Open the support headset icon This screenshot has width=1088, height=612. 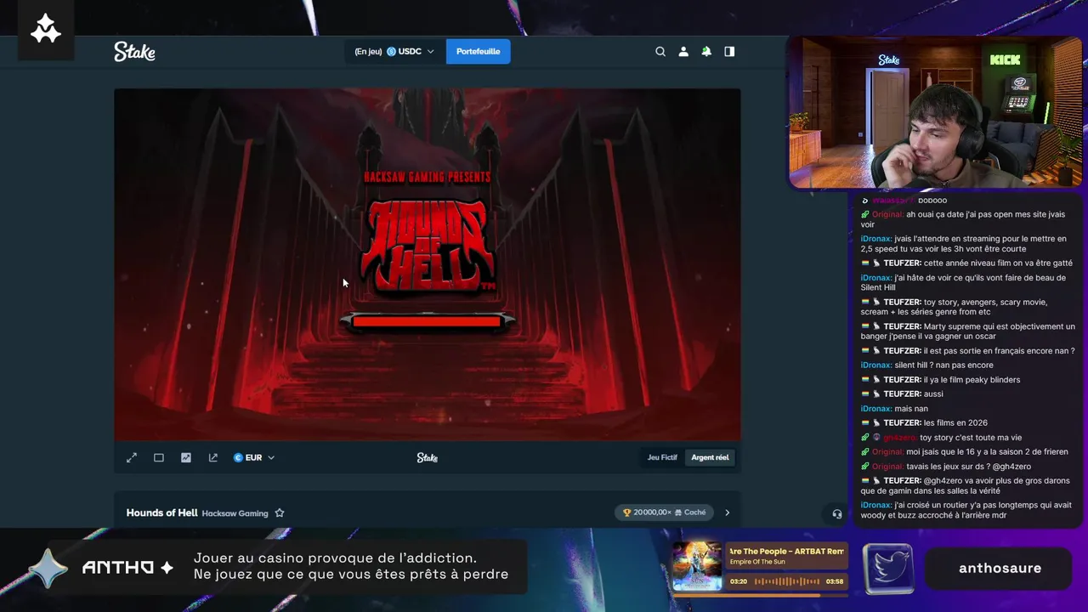click(x=837, y=513)
